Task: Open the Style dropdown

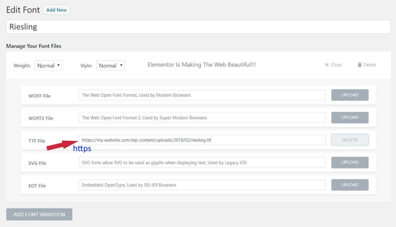Action: pos(110,66)
